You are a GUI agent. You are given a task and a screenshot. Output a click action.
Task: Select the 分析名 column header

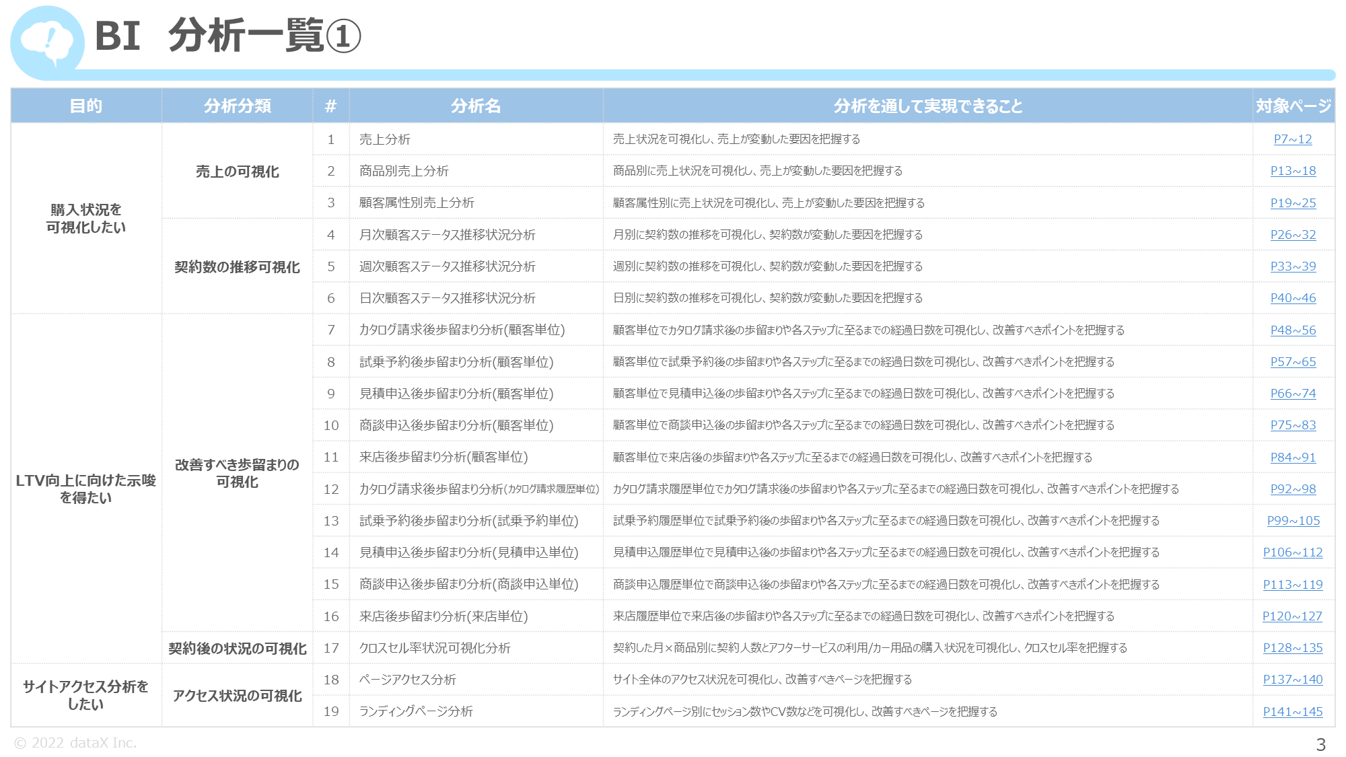[x=476, y=106]
